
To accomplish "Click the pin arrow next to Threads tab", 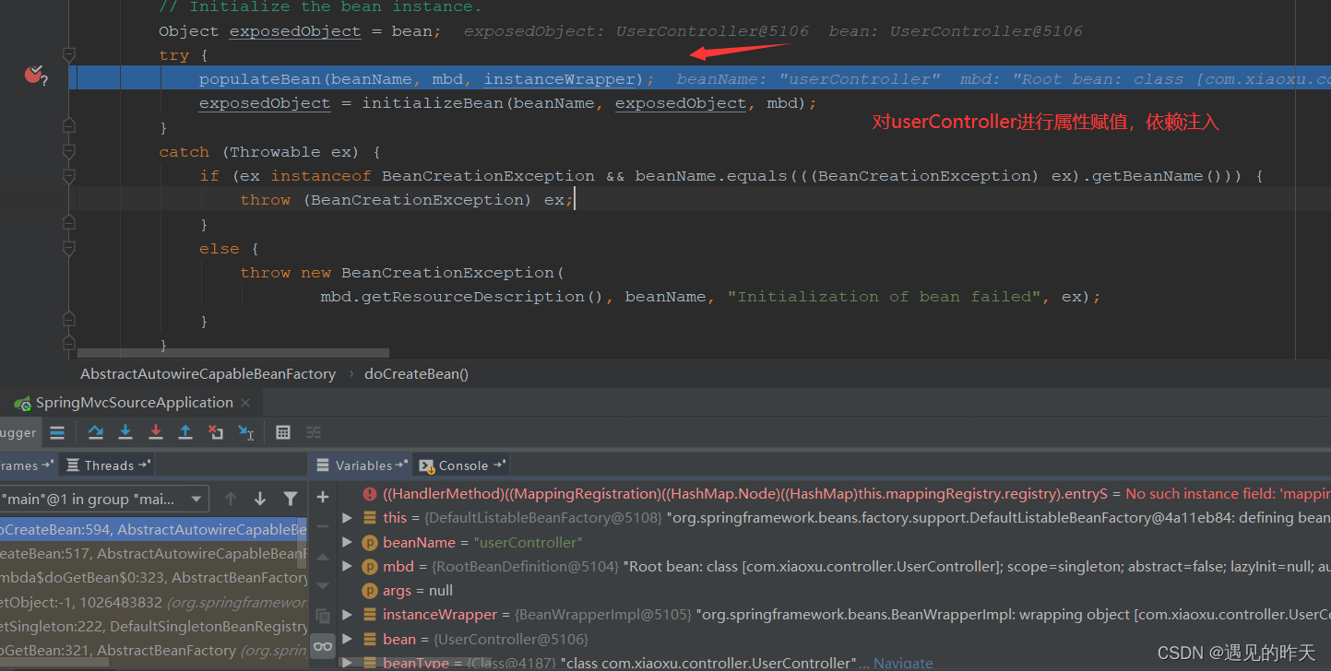I will coord(143,465).
